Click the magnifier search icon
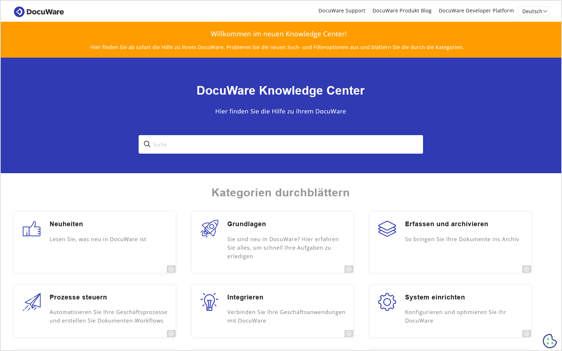Viewport: 562px width, 351px height. coord(147,144)
